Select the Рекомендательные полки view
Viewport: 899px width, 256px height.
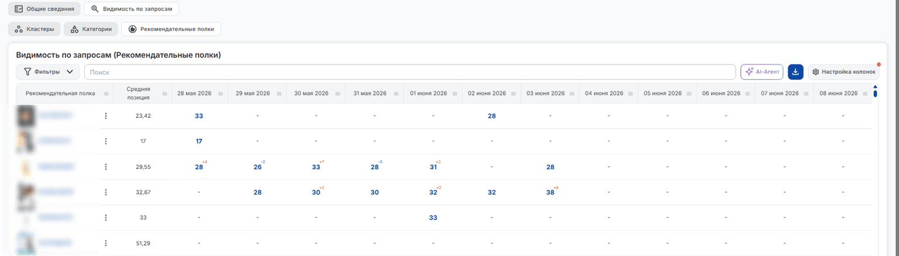click(171, 29)
